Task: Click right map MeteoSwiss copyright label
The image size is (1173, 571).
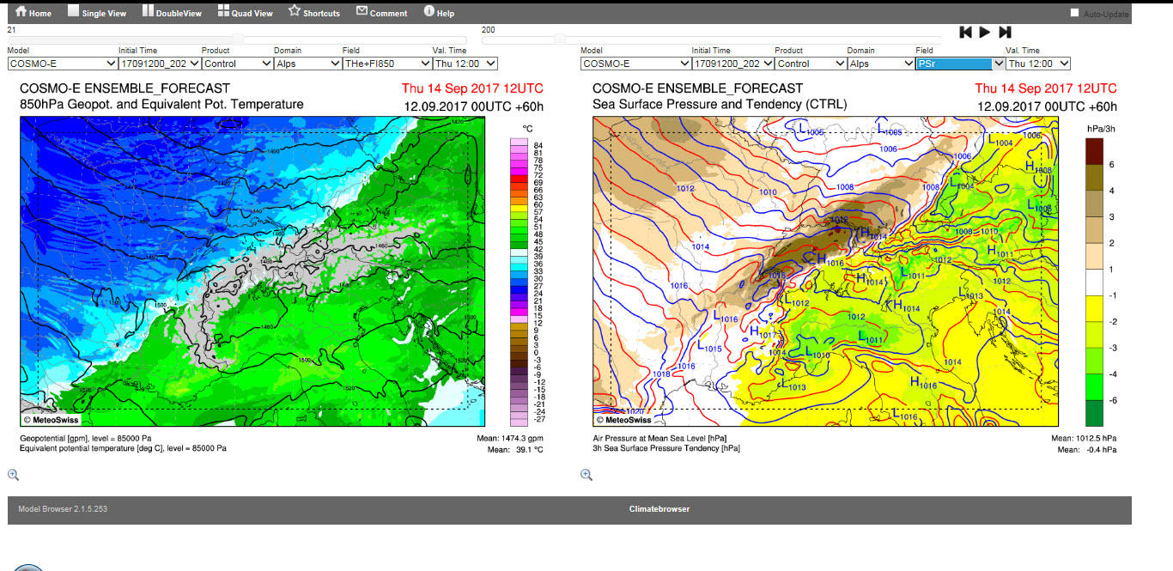Action: click(623, 420)
